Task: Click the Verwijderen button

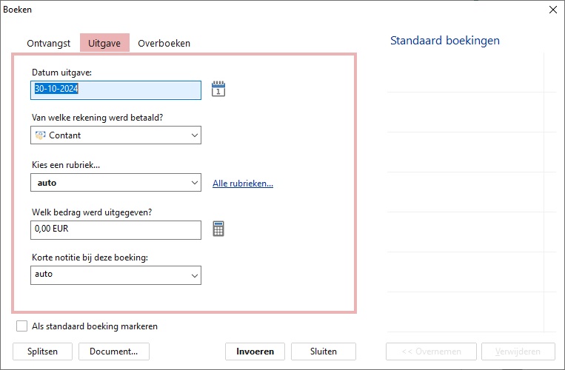Action: click(518, 351)
